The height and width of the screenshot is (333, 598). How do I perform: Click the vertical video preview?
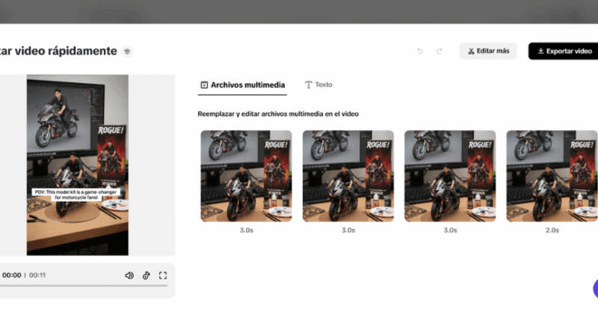click(78, 165)
